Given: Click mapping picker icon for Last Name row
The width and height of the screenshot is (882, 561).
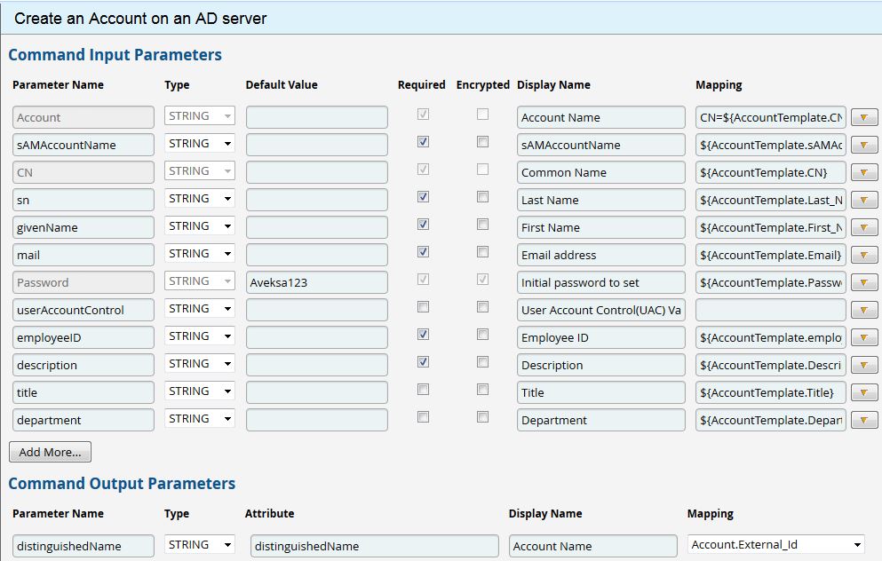Looking at the screenshot, I should (863, 201).
